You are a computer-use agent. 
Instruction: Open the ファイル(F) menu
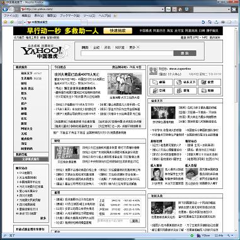point(11,16)
